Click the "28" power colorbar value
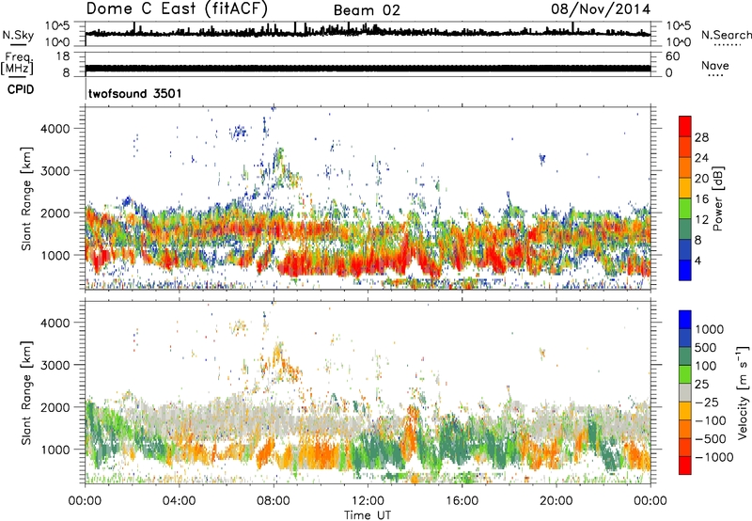The image size is (752, 521). [701, 137]
